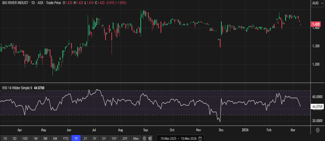This screenshot has width=325, height=141.
Task: Click the RSI 14 Wilder Simple 9 label
Action: point(17,88)
